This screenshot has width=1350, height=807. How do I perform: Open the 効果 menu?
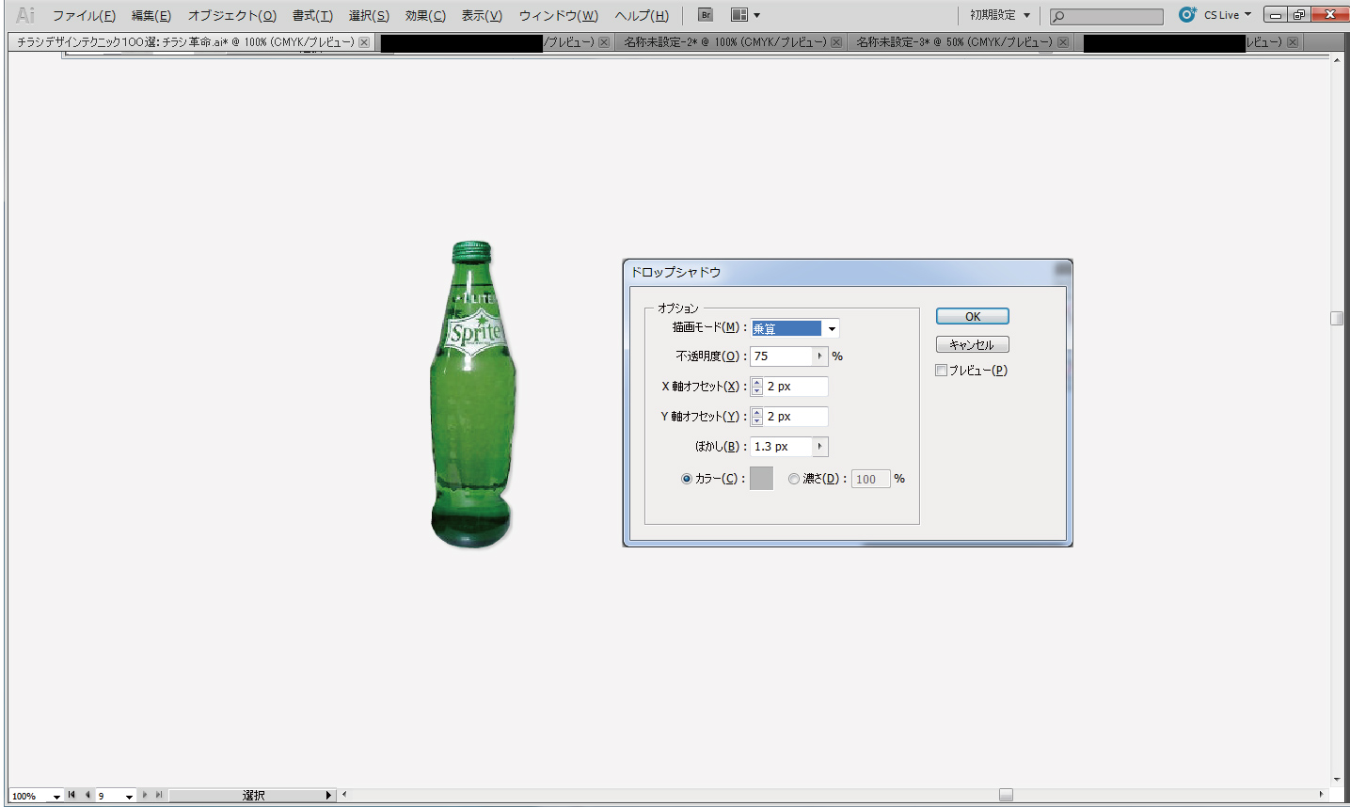coord(425,16)
